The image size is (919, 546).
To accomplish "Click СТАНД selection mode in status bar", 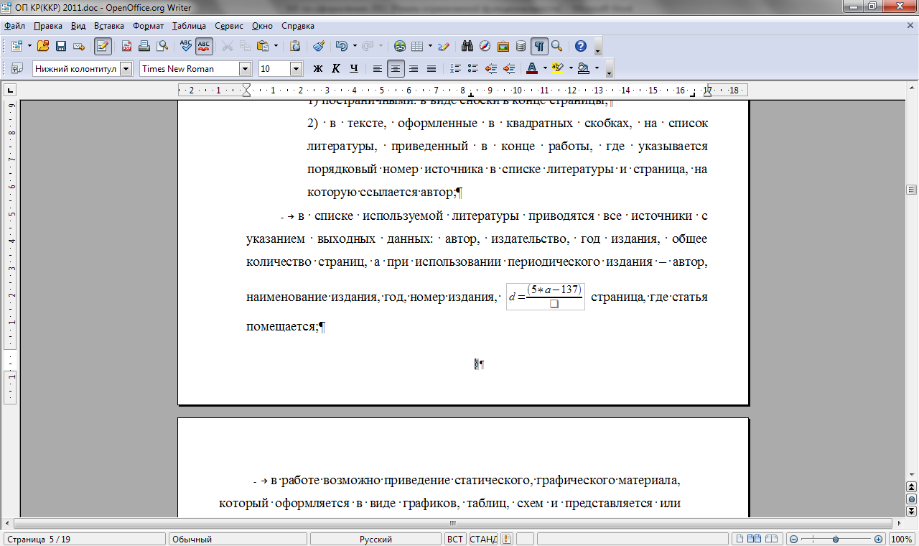I will 483,539.
